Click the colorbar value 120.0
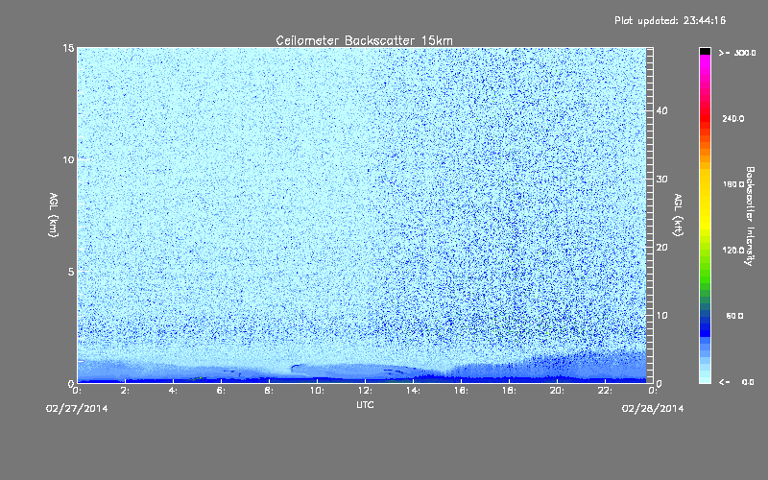768x480 pixels. tap(733, 251)
